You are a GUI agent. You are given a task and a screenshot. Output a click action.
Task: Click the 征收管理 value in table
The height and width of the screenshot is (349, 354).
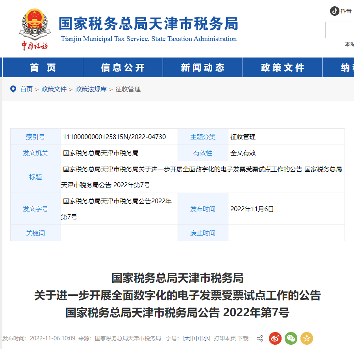(243, 137)
